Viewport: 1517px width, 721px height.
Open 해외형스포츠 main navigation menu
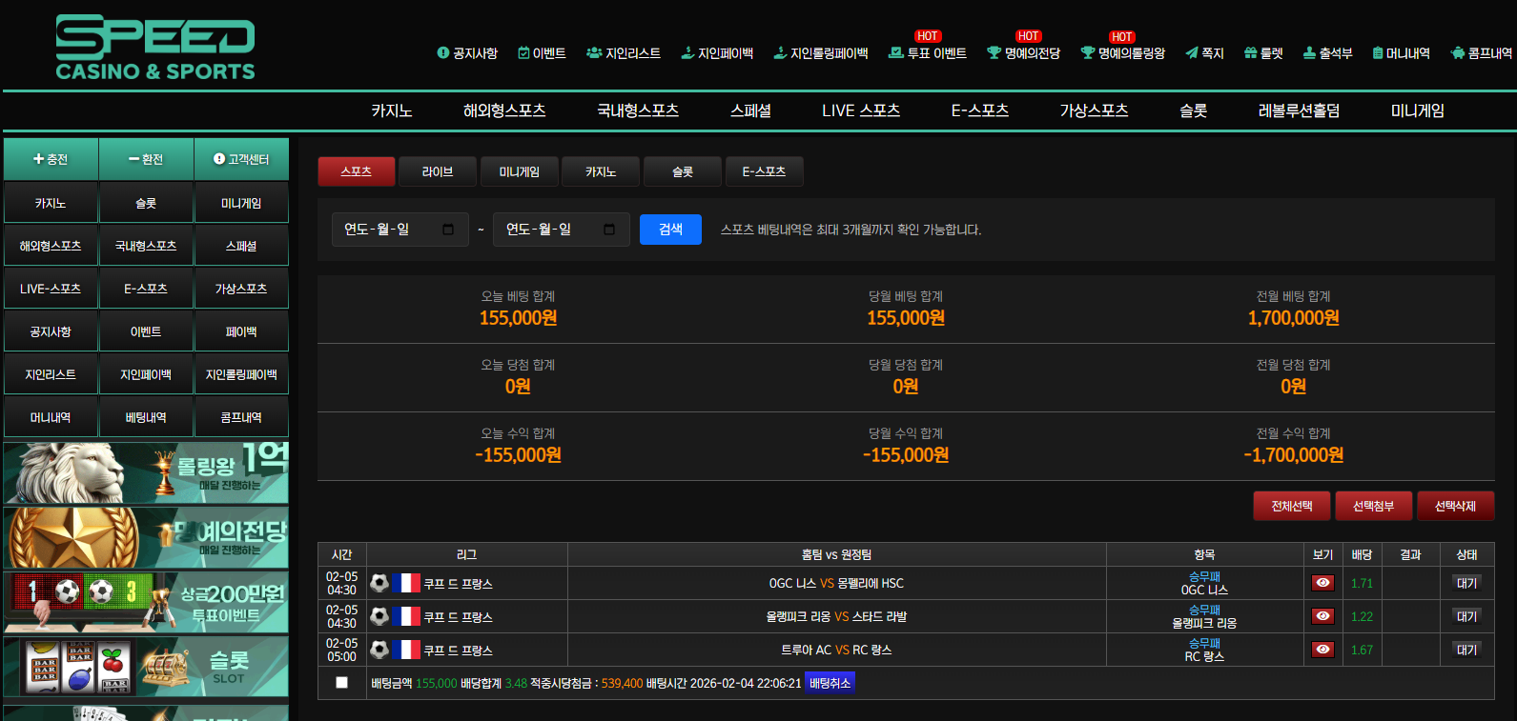504,110
